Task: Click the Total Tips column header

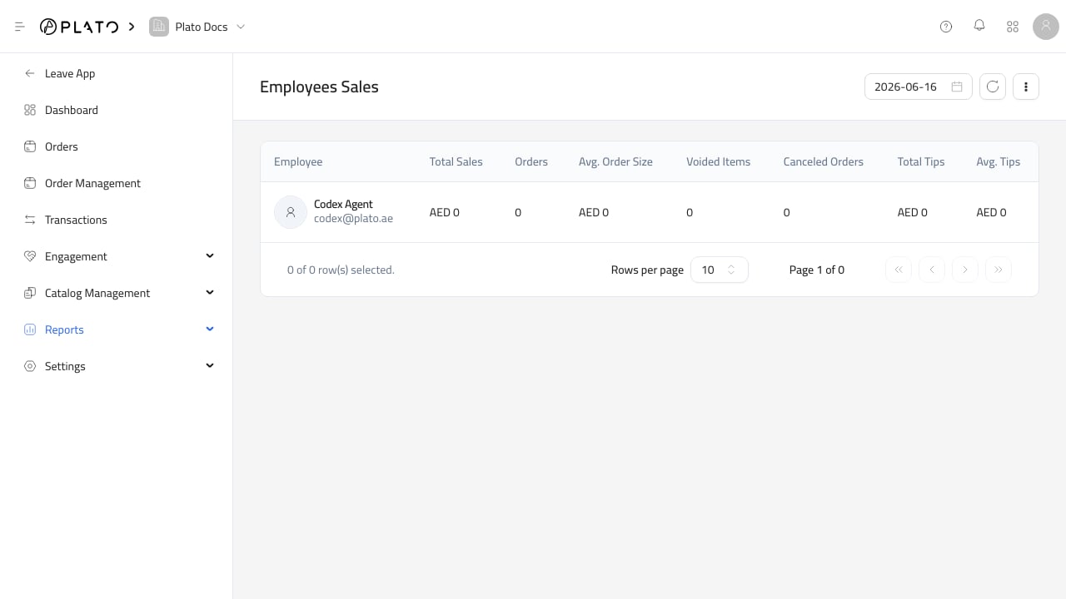Action: 921,161
